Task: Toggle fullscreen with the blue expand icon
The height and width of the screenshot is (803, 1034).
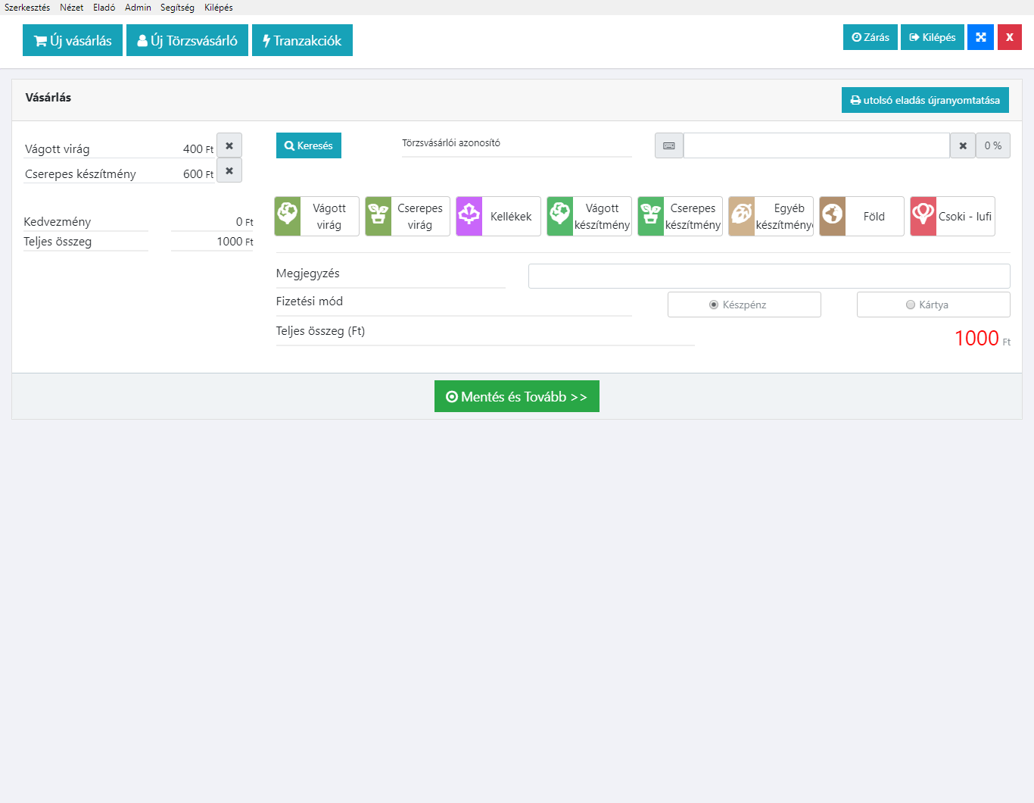Action: [x=980, y=37]
